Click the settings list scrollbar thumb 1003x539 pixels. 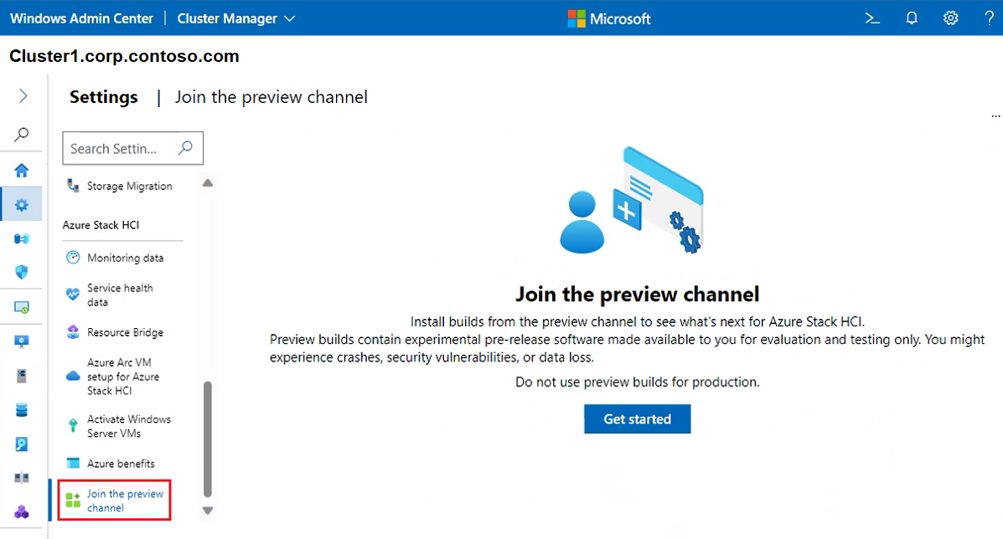[207, 439]
